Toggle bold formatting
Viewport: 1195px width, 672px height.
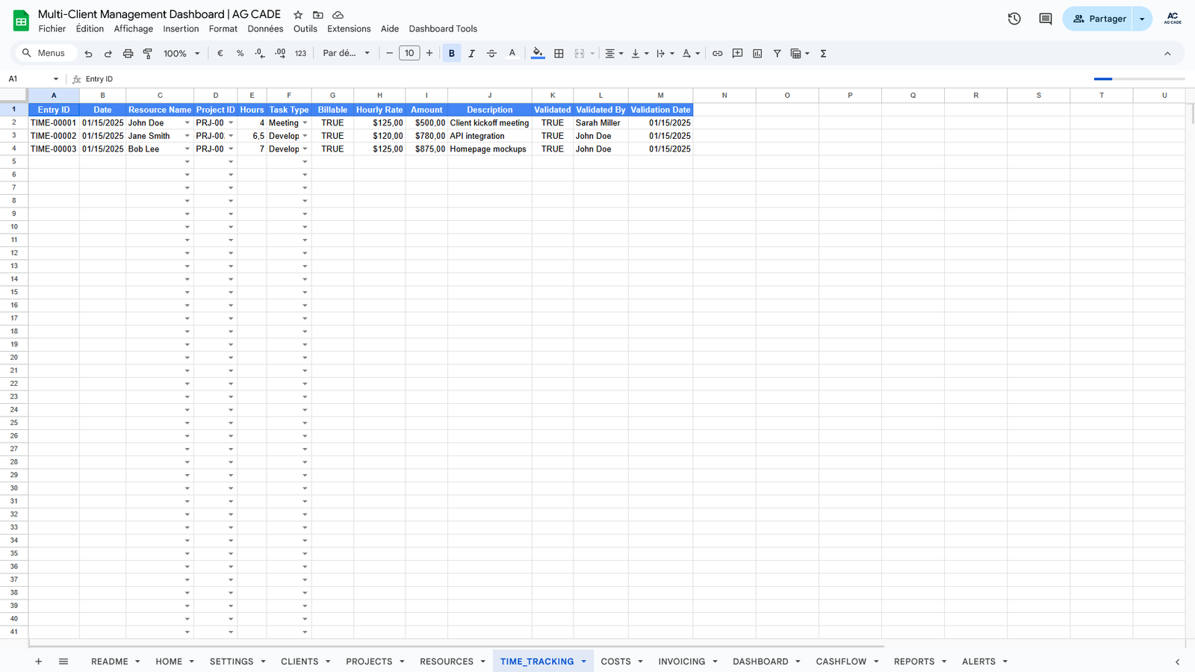(451, 54)
